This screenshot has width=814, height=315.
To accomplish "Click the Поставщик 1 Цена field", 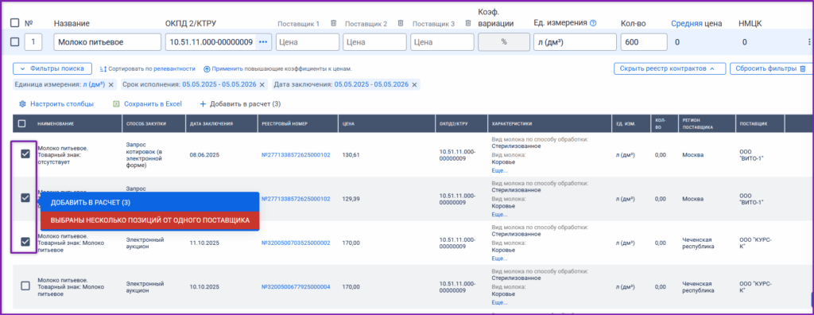I will coord(308,42).
